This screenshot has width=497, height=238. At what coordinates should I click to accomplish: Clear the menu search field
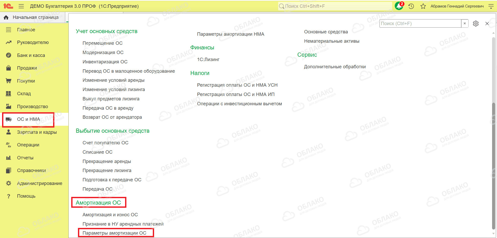coord(465,23)
